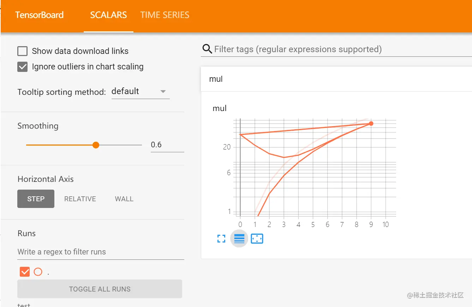Open the Tooltip sorting method dropdown
The height and width of the screenshot is (307, 472).
(140, 92)
